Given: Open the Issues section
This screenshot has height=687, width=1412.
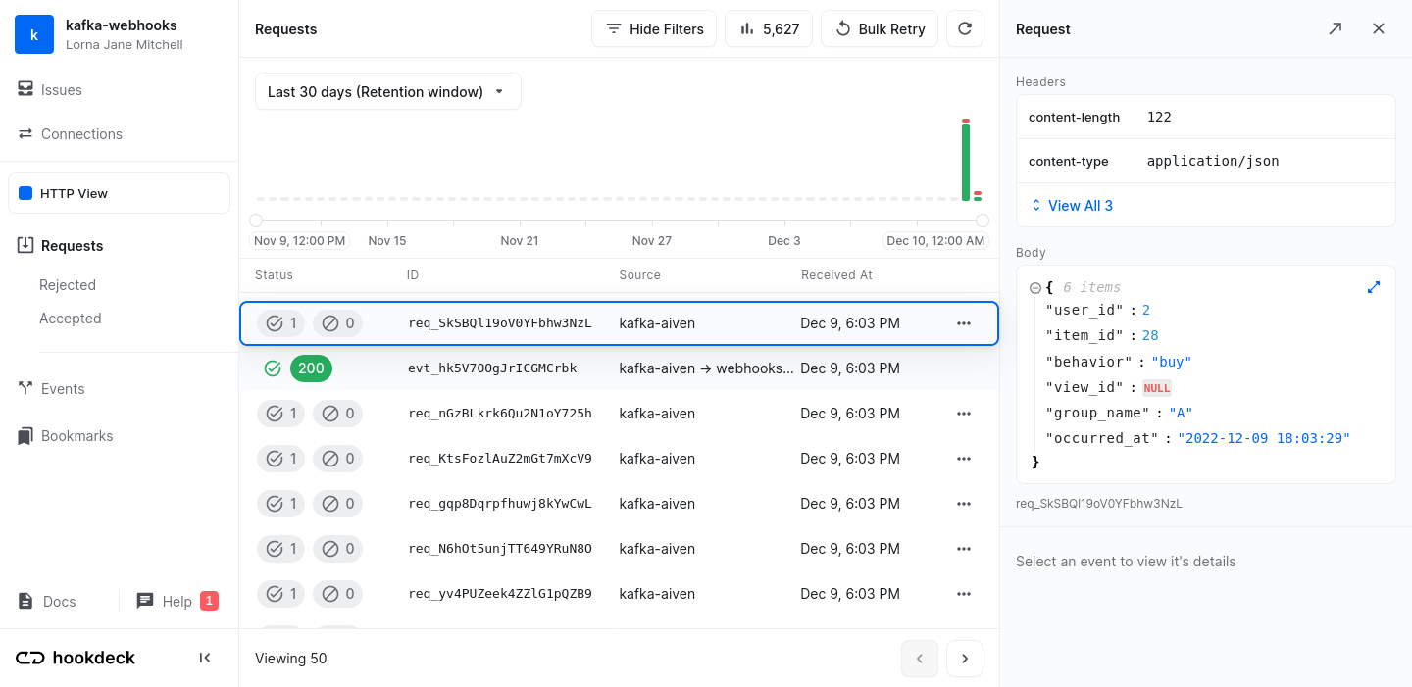Looking at the screenshot, I should [61, 89].
